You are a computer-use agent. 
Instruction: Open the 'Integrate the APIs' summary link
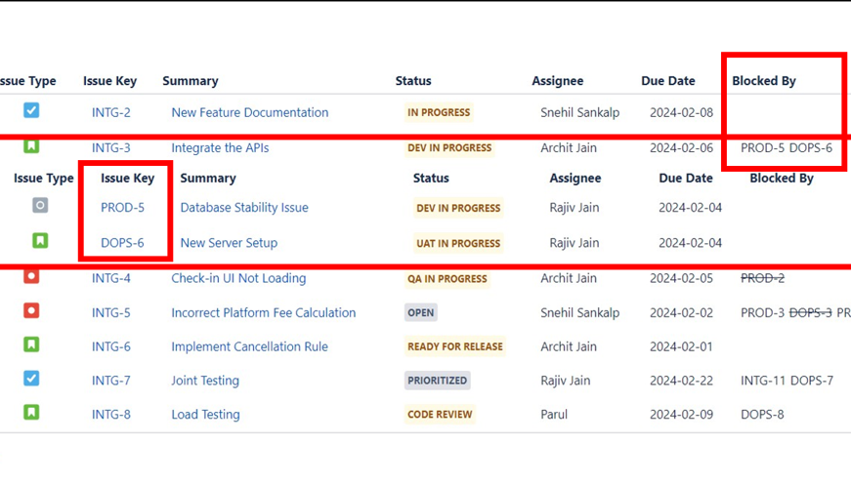point(220,148)
